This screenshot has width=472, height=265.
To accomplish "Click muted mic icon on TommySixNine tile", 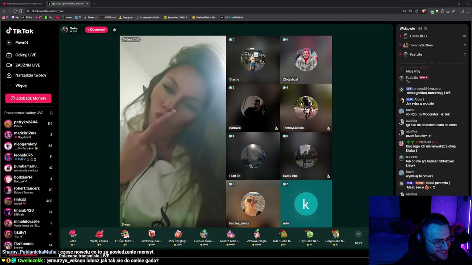I will pos(328,128).
